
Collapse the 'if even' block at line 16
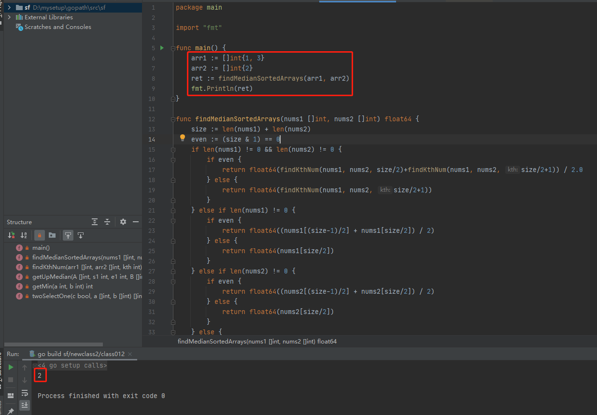click(173, 159)
